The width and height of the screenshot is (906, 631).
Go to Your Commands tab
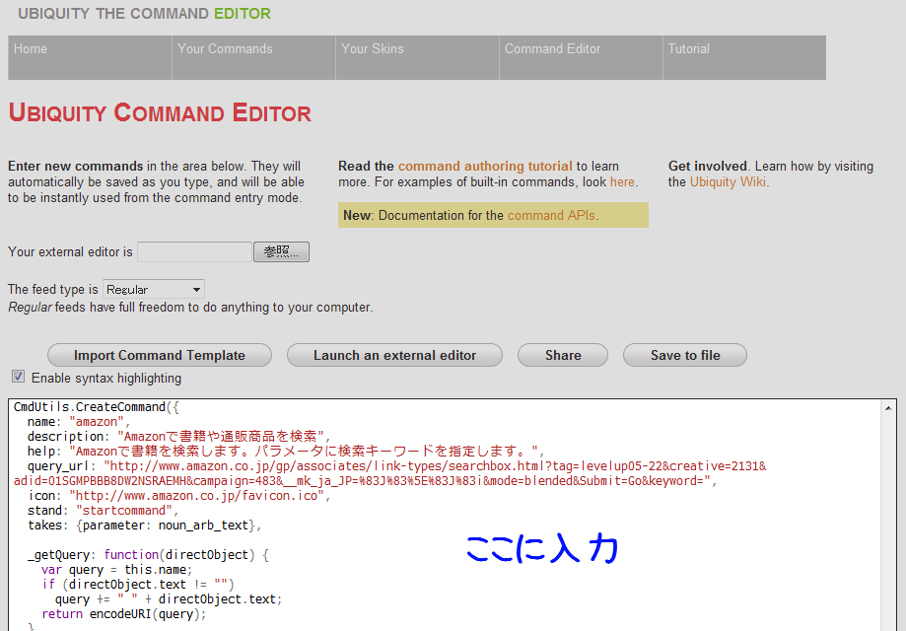point(225,49)
